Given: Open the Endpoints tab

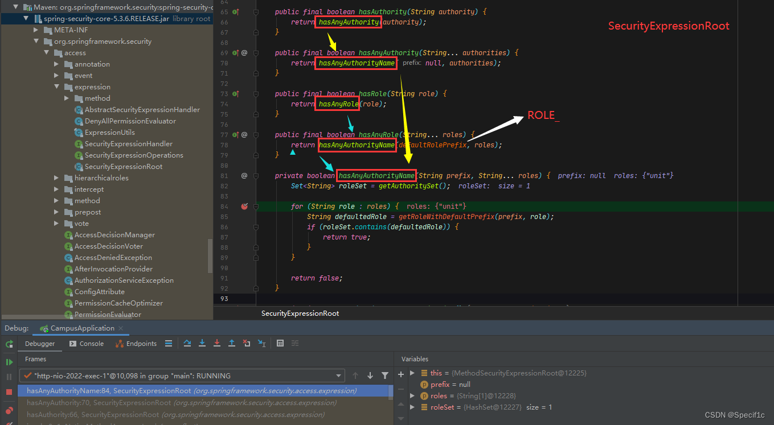Looking at the screenshot, I should tap(140, 343).
